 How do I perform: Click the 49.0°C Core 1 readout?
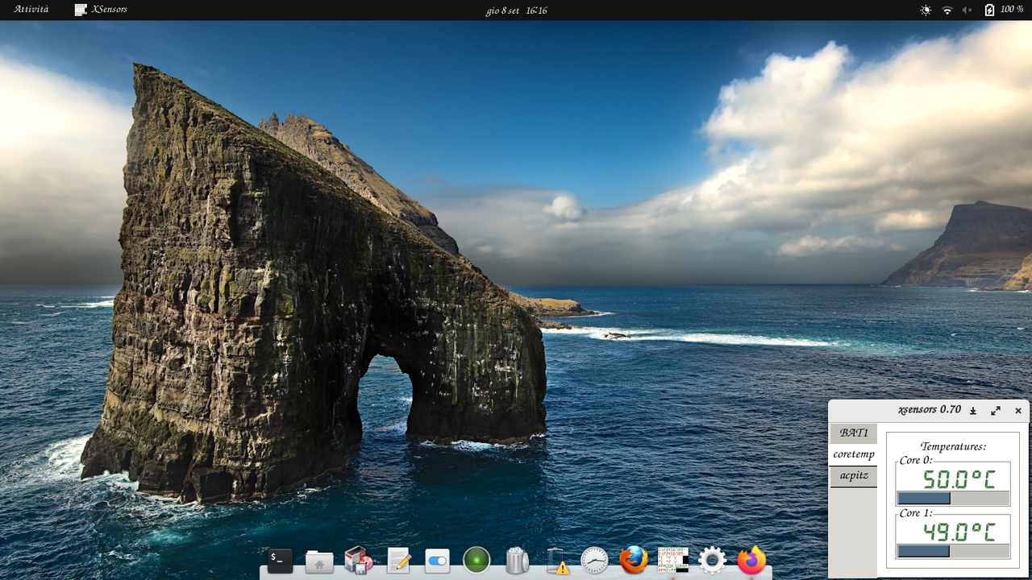click(x=959, y=532)
